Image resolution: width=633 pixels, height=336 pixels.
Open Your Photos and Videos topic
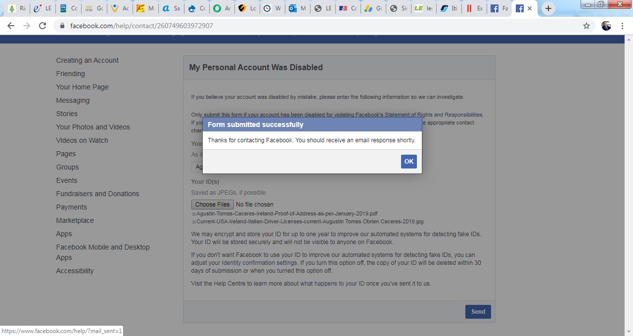[x=93, y=127]
